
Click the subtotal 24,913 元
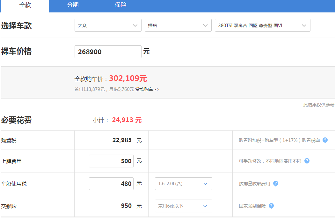(127, 120)
